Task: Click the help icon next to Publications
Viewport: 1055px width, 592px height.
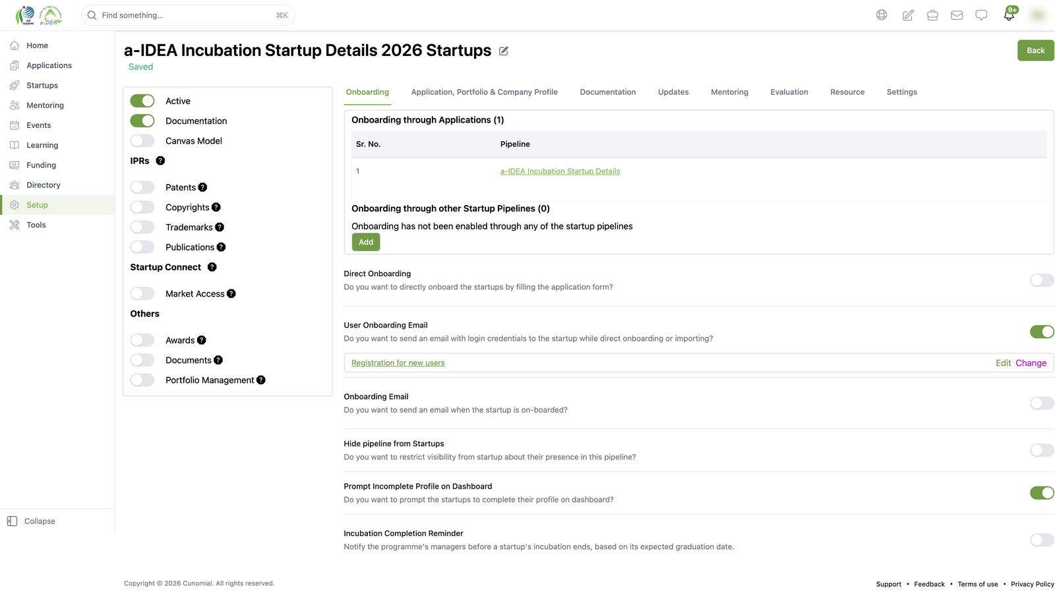Action: (x=221, y=247)
